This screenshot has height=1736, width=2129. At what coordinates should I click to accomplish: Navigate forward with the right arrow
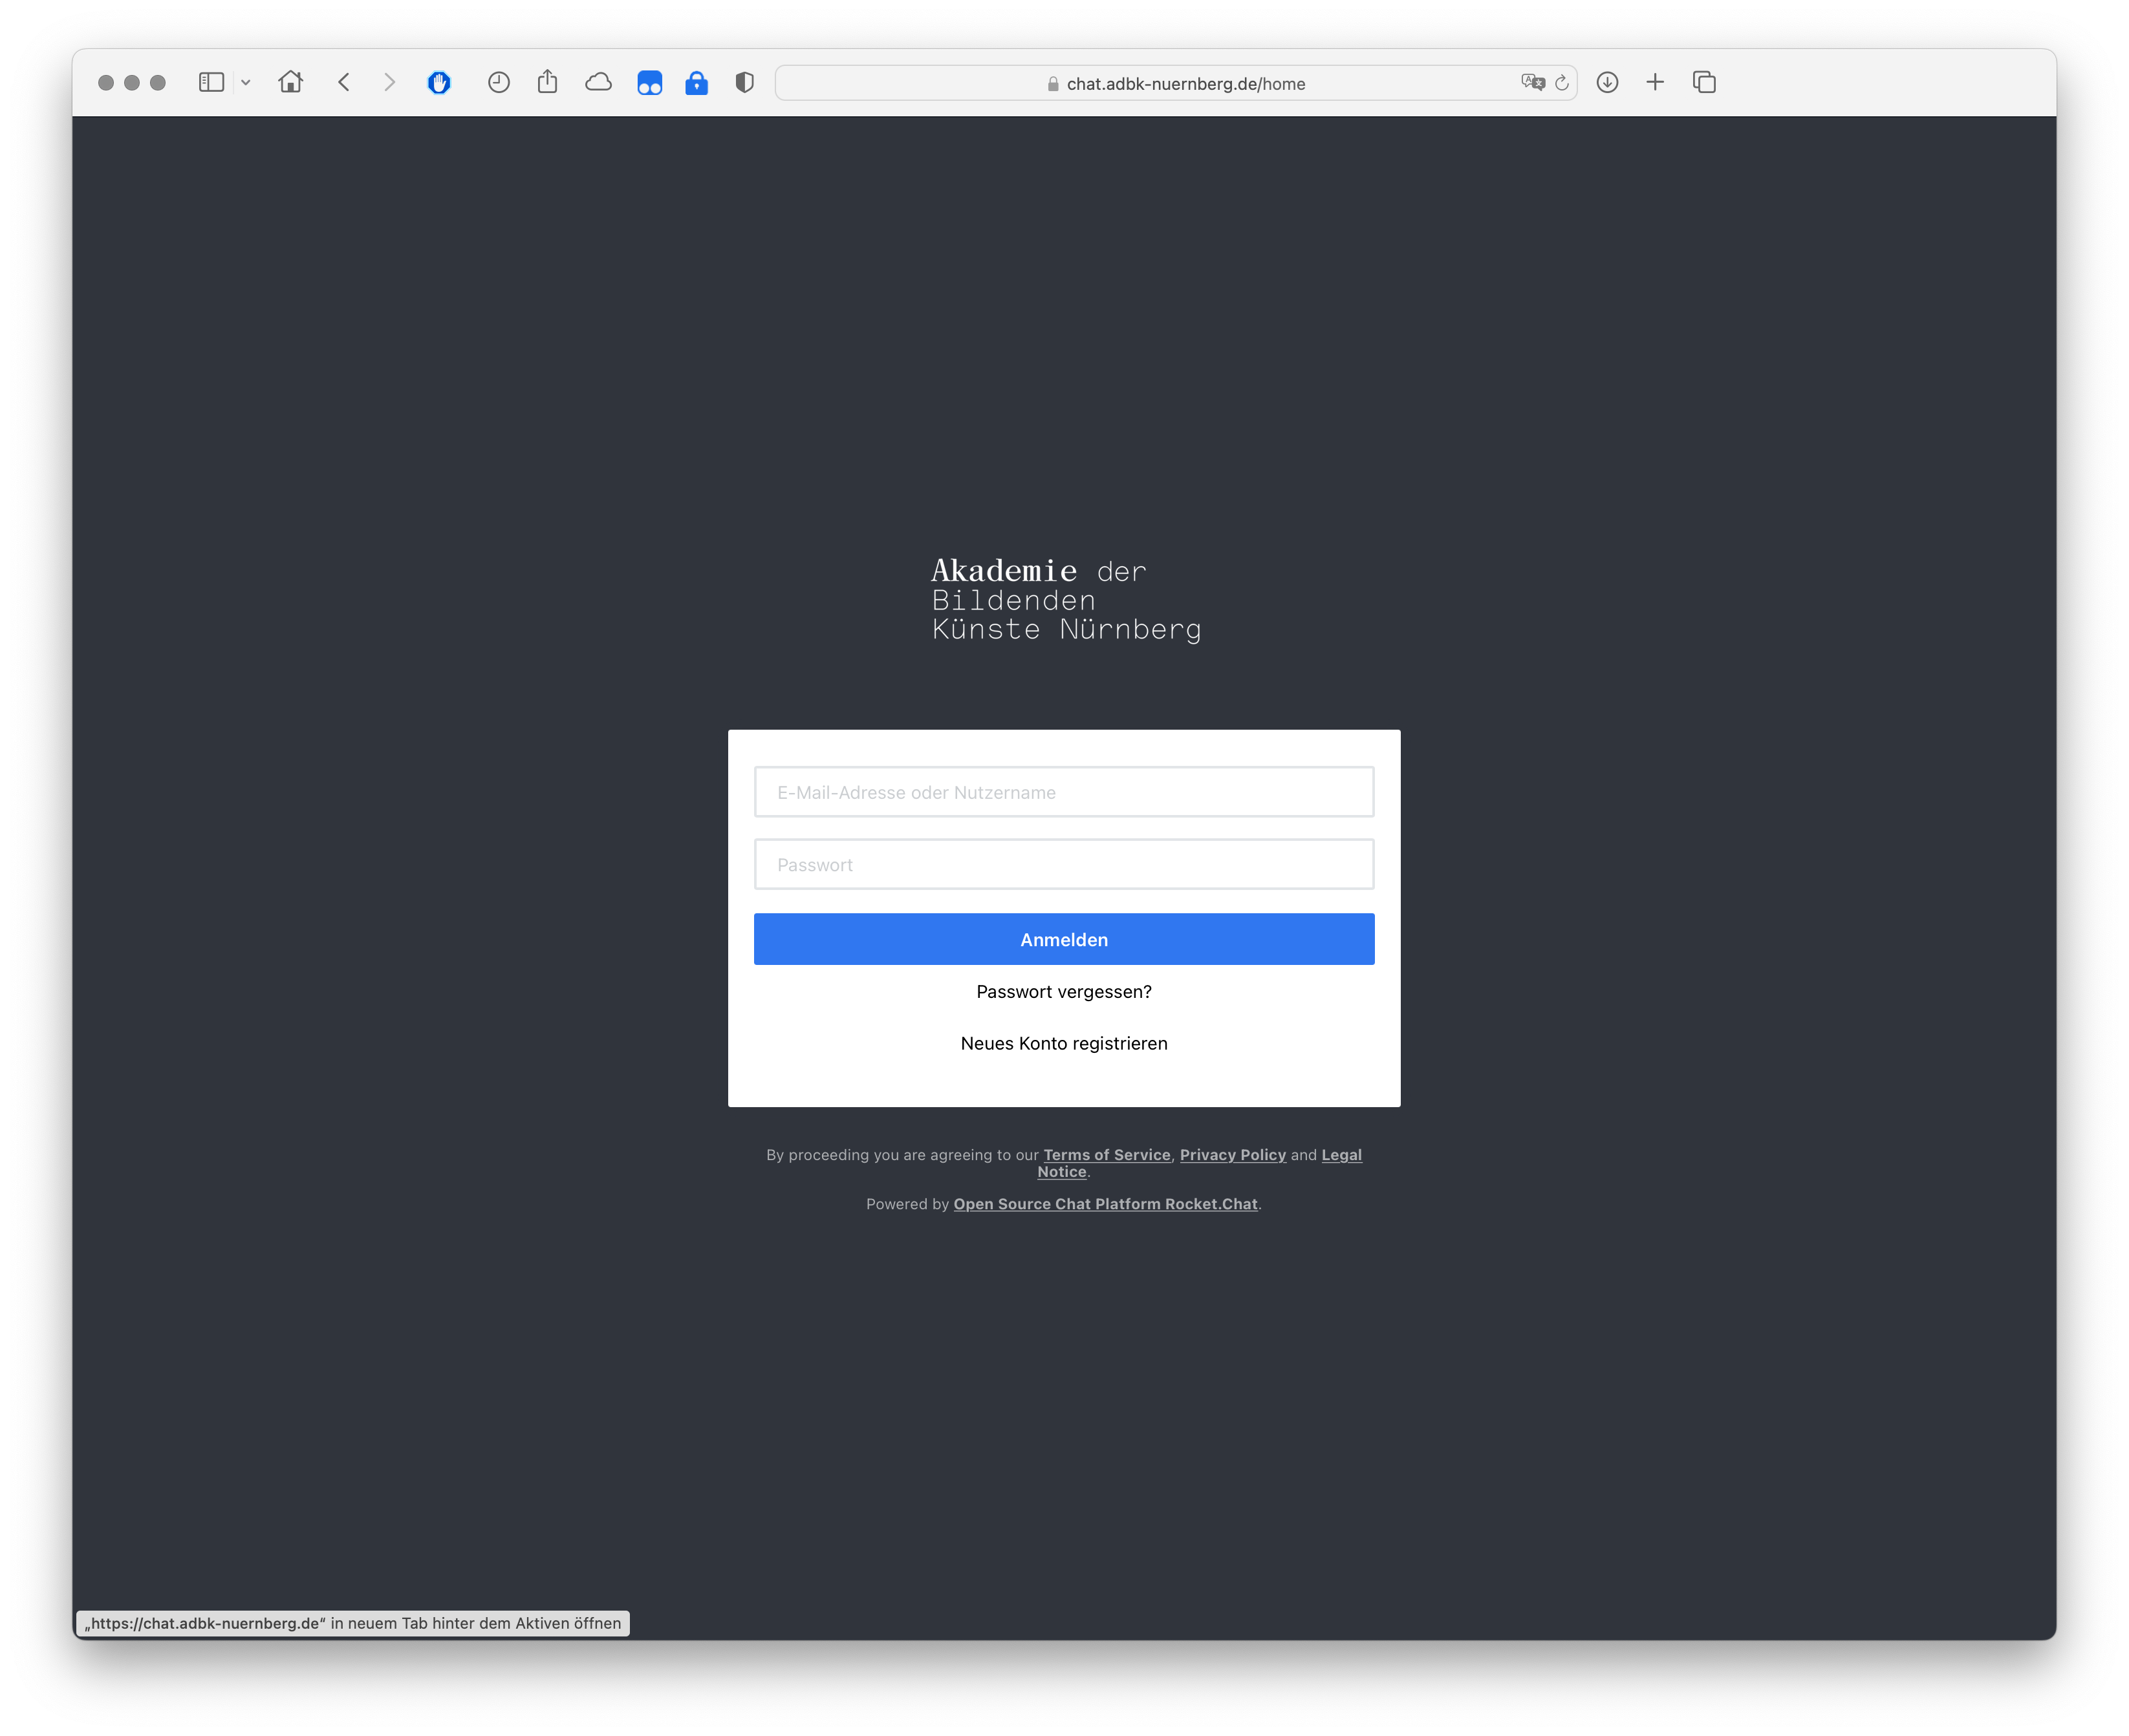point(389,83)
